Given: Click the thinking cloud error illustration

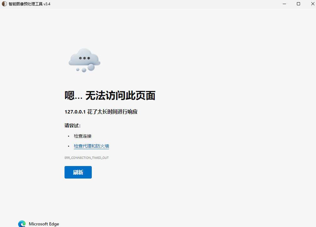Looking at the screenshot, I should [x=85, y=60].
